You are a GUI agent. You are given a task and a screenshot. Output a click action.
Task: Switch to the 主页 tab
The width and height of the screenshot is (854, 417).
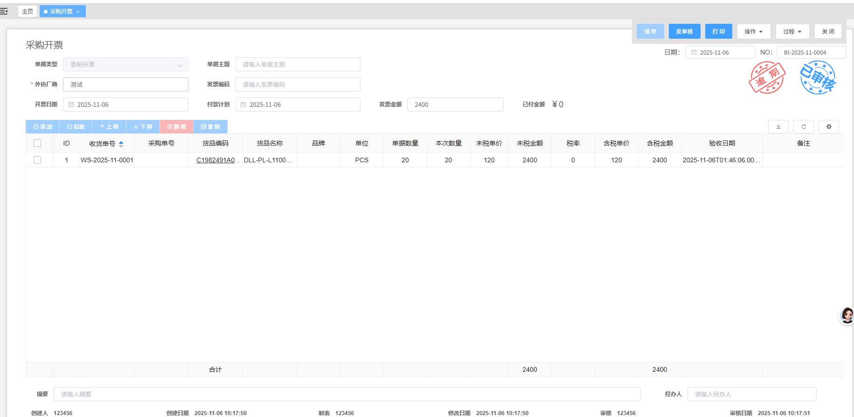coord(28,12)
